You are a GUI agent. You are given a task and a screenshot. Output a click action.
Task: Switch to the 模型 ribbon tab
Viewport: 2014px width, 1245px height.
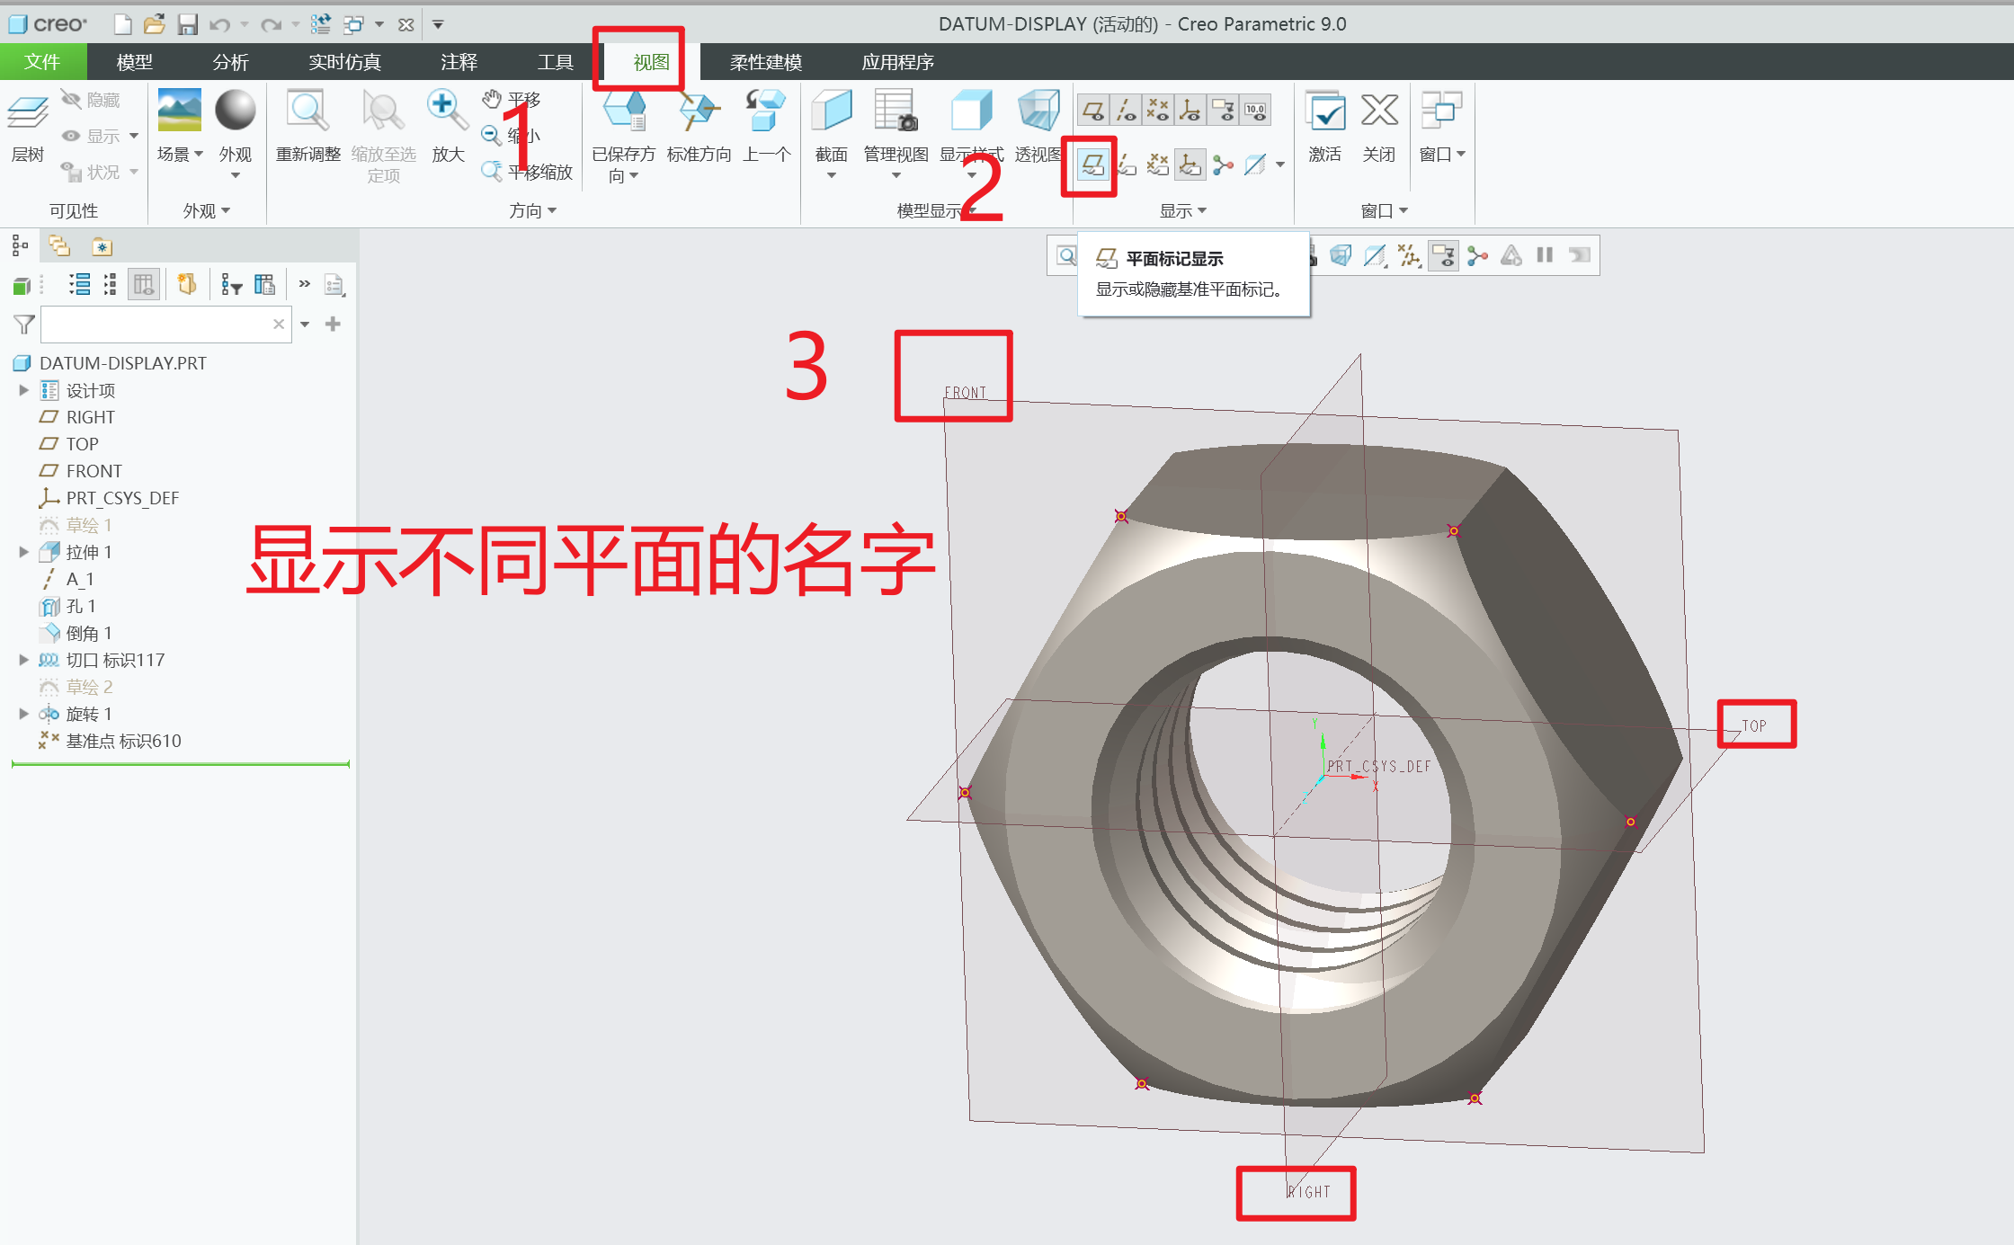pyautogui.click(x=134, y=62)
